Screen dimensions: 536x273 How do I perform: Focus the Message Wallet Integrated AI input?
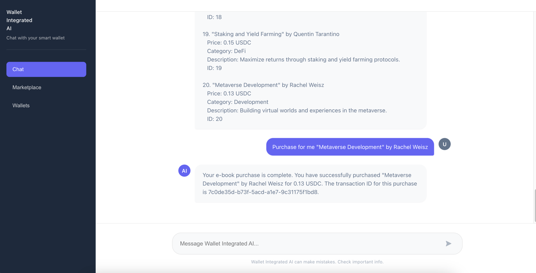point(310,244)
